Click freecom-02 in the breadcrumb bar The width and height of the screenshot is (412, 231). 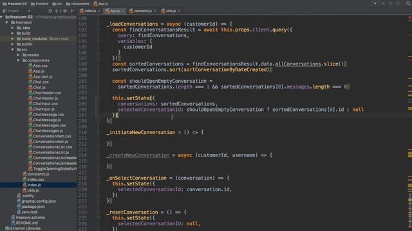(15, 4)
